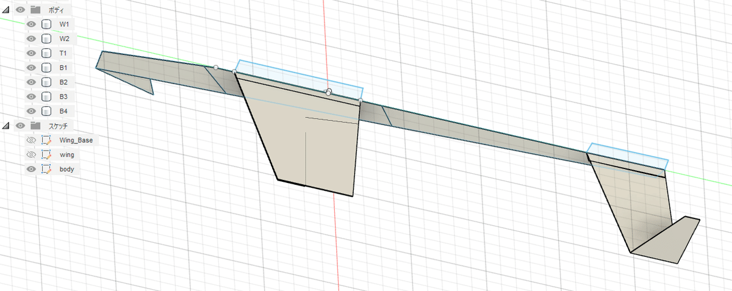Hide body T1 using its eye icon
Screen dimensions: 732x291
pyautogui.click(x=32, y=53)
